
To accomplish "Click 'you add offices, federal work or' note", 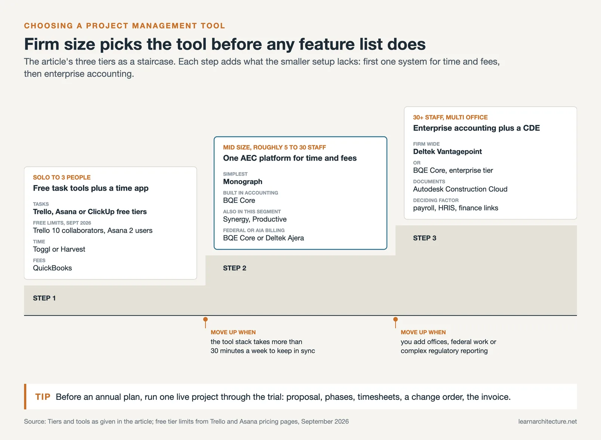I will coord(448,342).
